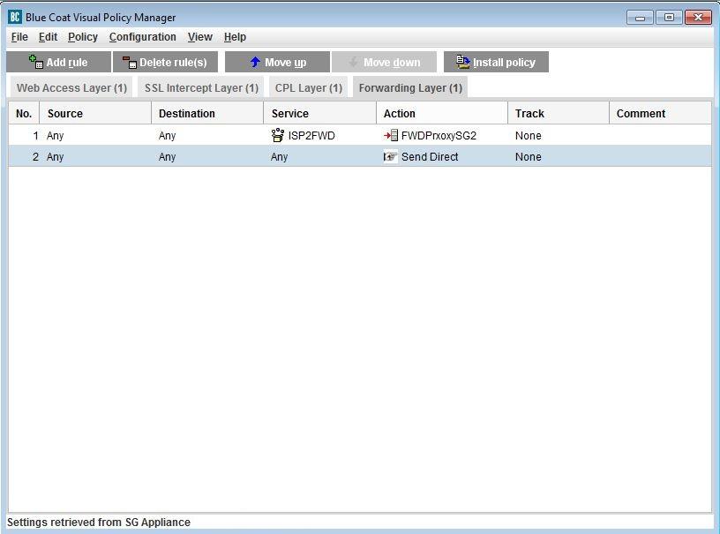Switch to the CPL Layer tab

click(x=308, y=88)
